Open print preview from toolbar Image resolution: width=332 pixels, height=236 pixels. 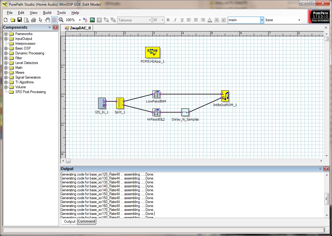pyautogui.click(x=27, y=20)
